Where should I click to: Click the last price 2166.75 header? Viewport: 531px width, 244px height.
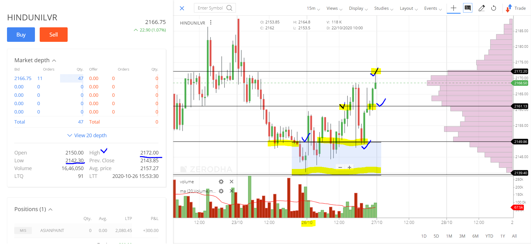click(155, 22)
